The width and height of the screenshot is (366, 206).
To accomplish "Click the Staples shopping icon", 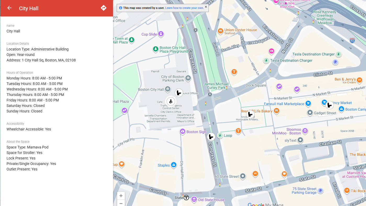I will [173, 165].
